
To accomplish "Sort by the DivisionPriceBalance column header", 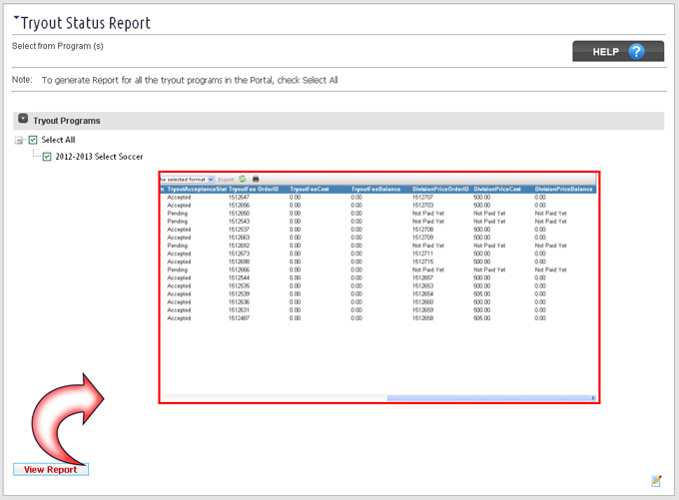I will point(563,190).
